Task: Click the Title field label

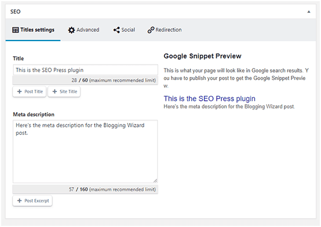Action: click(x=19, y=58)
